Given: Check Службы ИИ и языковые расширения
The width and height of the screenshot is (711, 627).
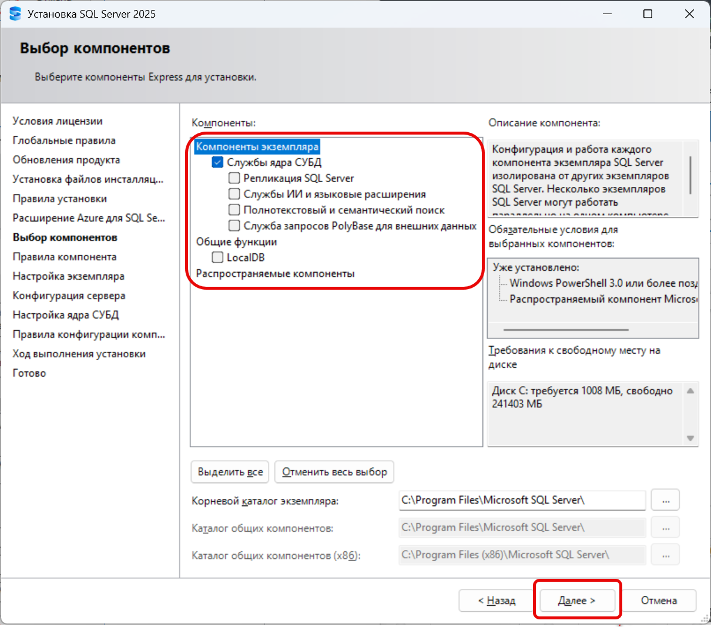Looking at the screenshot, I should click(234, 194).
